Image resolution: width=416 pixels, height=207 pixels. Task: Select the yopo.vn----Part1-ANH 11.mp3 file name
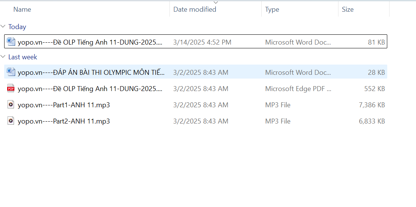64,105
